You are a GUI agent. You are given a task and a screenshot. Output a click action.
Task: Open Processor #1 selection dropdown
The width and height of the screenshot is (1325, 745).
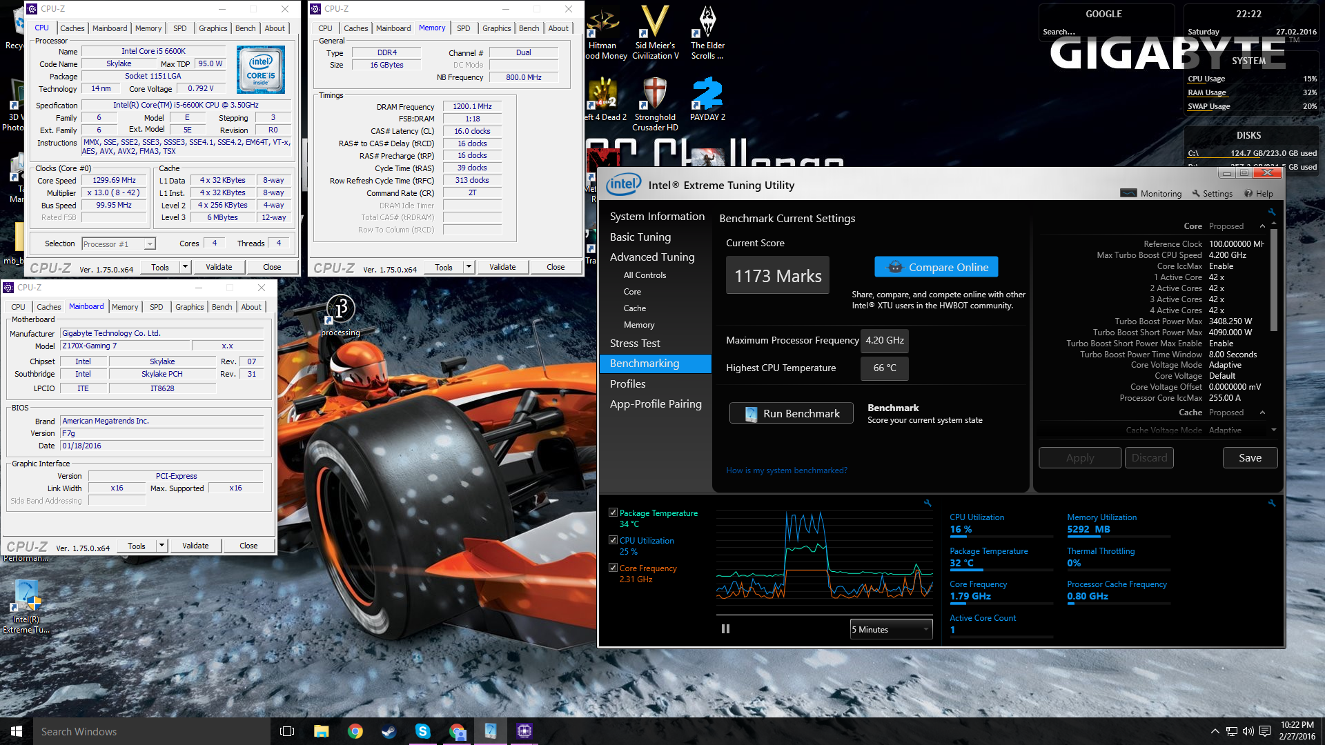(119, 244)
